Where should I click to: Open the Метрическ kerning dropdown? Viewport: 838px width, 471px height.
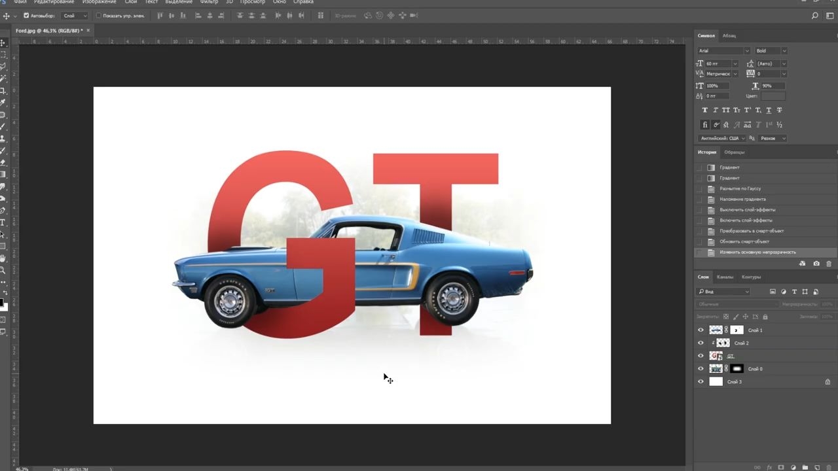[735, 74]
